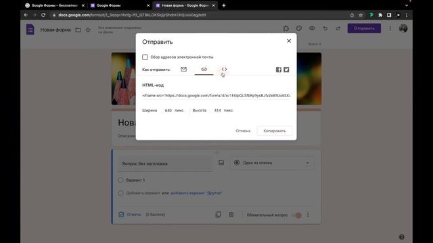
Task: Open the browser menu three dots
Action: point(406,15)
